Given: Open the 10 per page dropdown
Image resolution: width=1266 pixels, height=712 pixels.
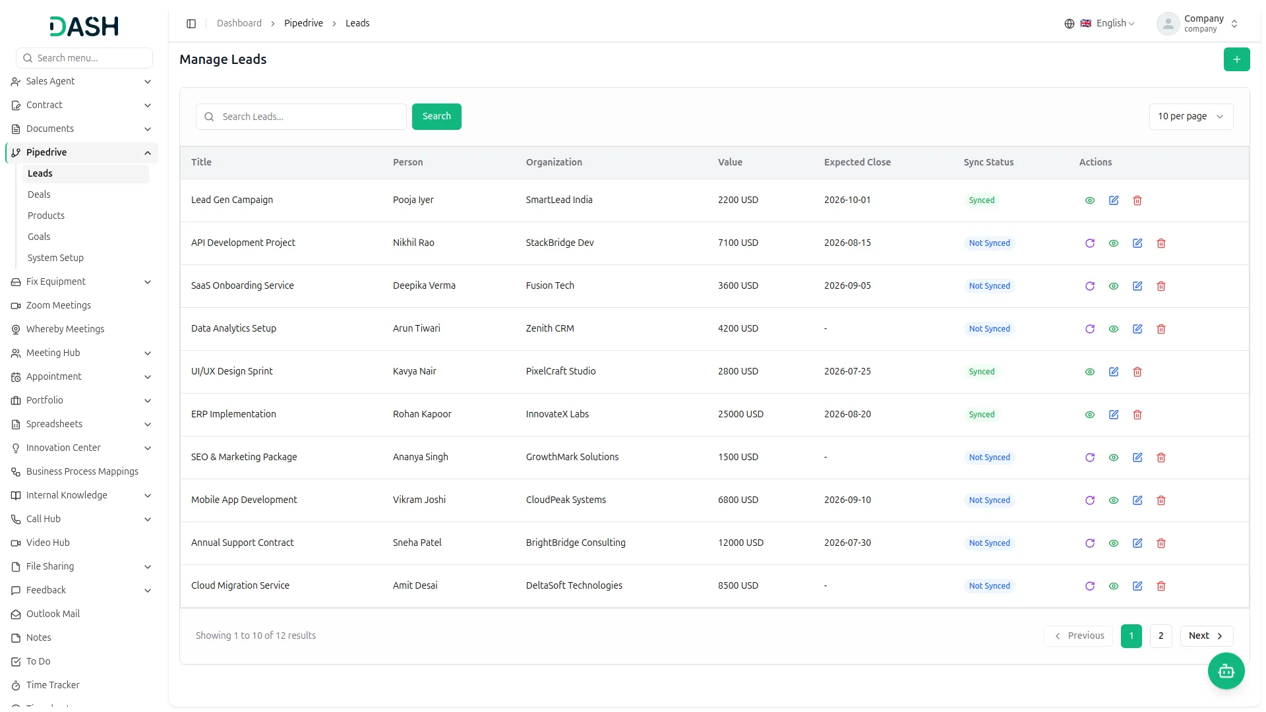Looking at the screenshot, I should pos(1191,117).
